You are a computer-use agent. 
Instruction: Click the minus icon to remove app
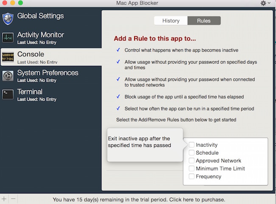click(13, 199)
